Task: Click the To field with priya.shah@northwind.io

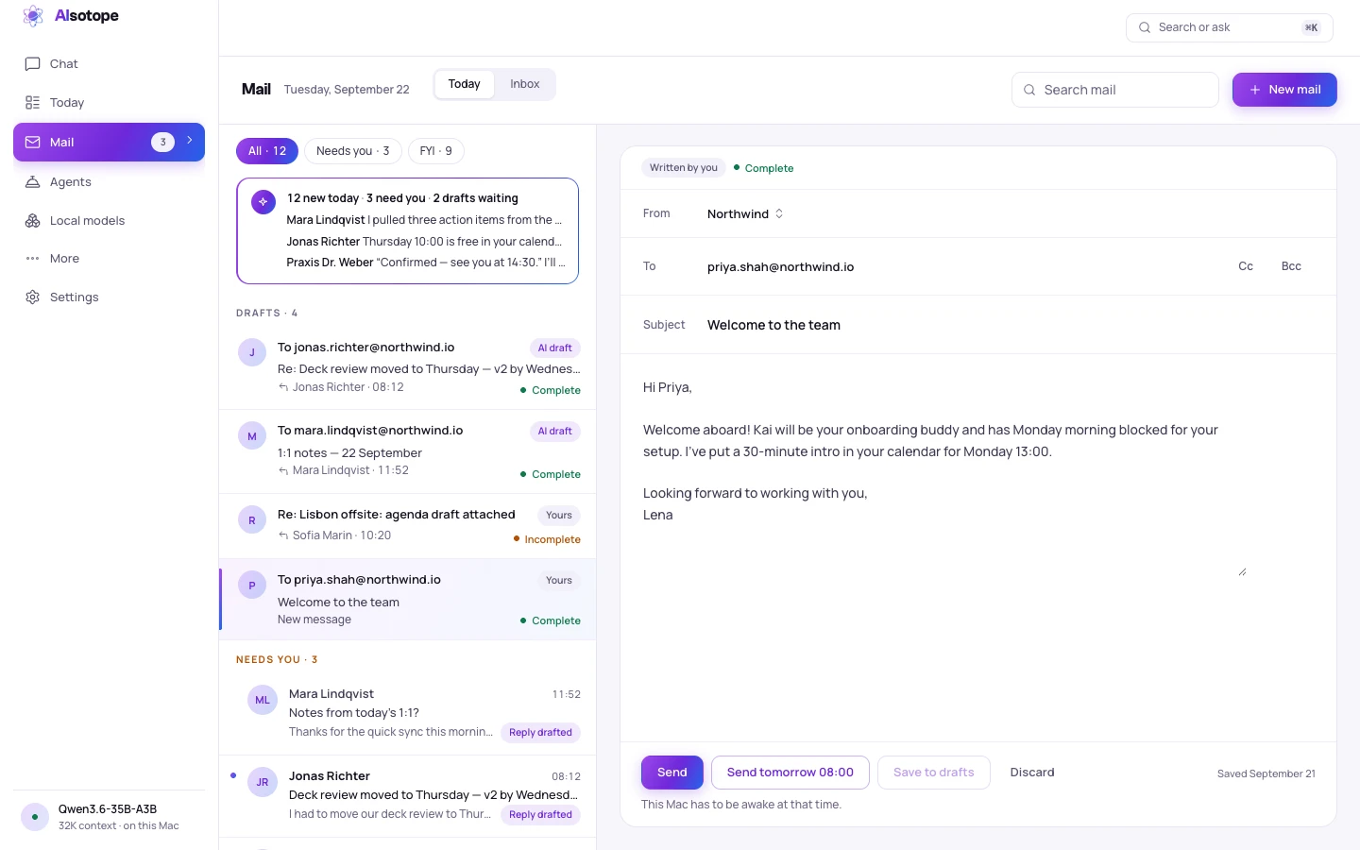Action: (963, 267)
